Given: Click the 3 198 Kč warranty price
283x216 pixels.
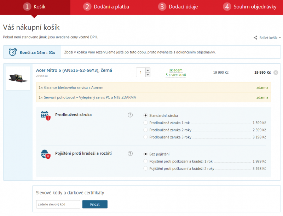Looking at the screenshot, I should pyautogui.click(x=259, y=137).
